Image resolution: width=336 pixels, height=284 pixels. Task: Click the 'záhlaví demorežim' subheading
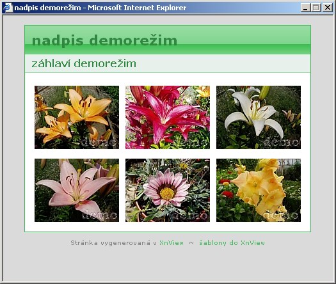pos(84,63)
